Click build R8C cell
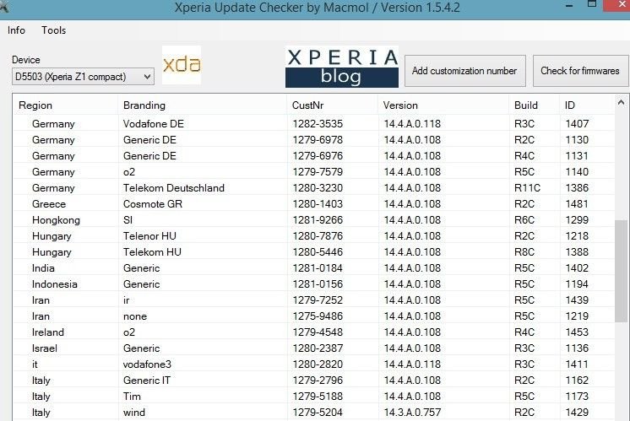Viewport: 630px width, 421px height. [x=524, y=252]
